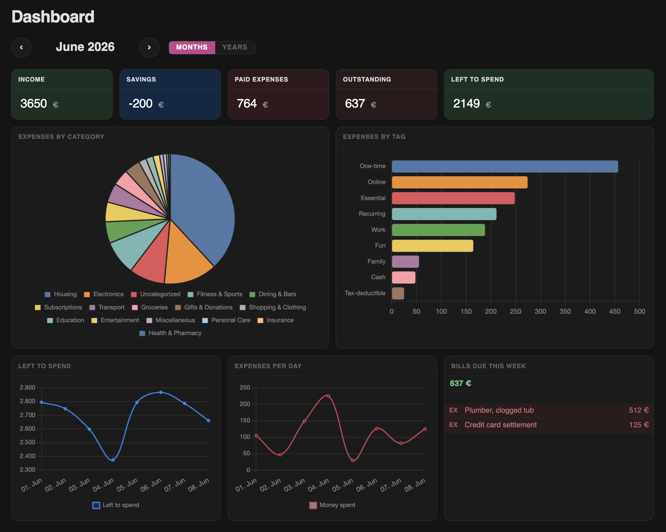Click the 'June 2026' month heading

click(85, 47)
